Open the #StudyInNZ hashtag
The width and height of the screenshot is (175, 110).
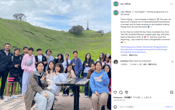click(148, 47)
